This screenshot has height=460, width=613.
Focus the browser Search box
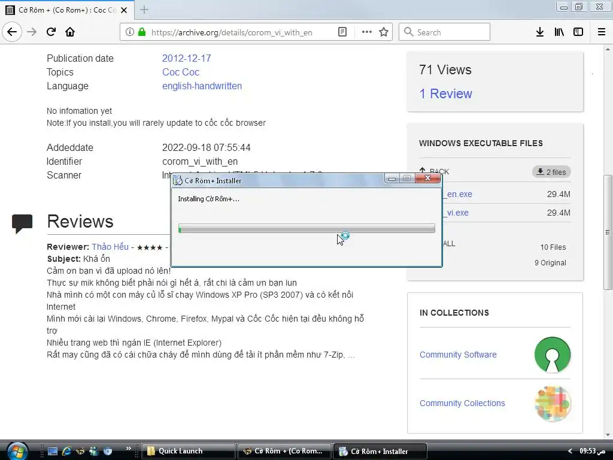445,32
